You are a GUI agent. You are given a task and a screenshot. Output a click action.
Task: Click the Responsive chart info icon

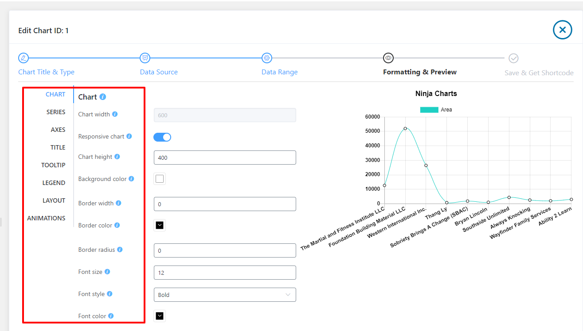pos(129,136)
